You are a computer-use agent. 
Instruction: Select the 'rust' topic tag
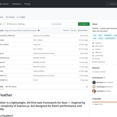[95, 35]
